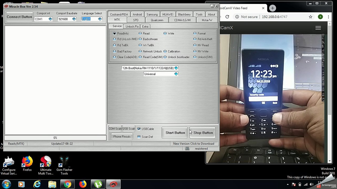Select Unlock bootloader option
This screenshot has height=189, width=337.
(165, 57)
